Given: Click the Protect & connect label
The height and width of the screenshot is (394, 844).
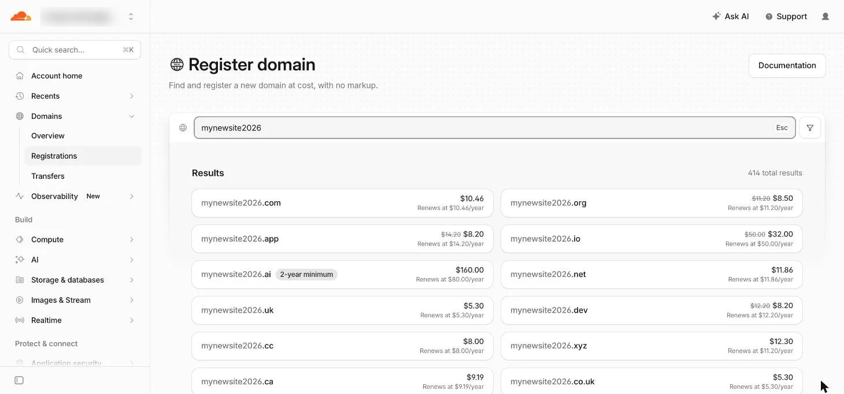Looking at the screenshot, I should click(46, 344).
